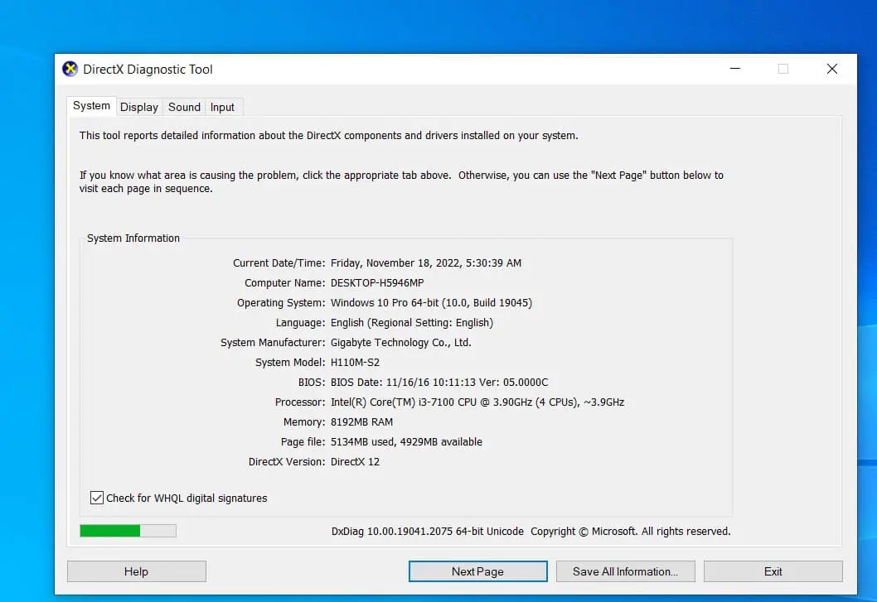
Task: Click the 'Computer Name:' label
Action: (284, 283)
